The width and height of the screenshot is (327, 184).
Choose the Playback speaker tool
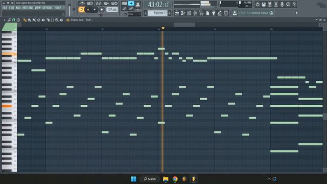point(61,20)
